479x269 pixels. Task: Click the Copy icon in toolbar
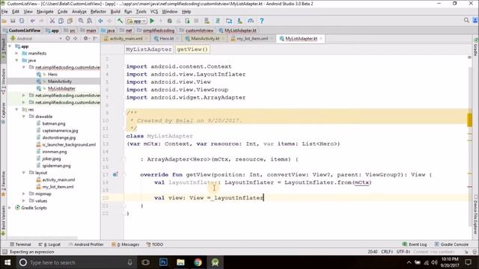pos(61,21)
